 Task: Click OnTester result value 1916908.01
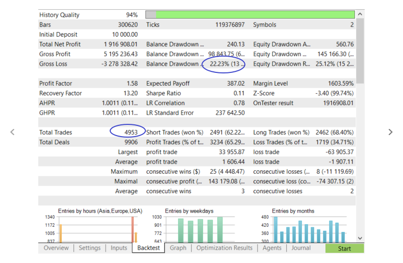tap(338, 103)
